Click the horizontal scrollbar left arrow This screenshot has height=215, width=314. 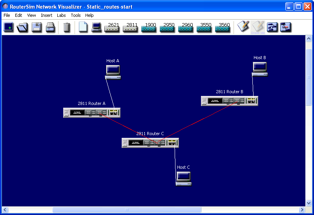point(5,210)
